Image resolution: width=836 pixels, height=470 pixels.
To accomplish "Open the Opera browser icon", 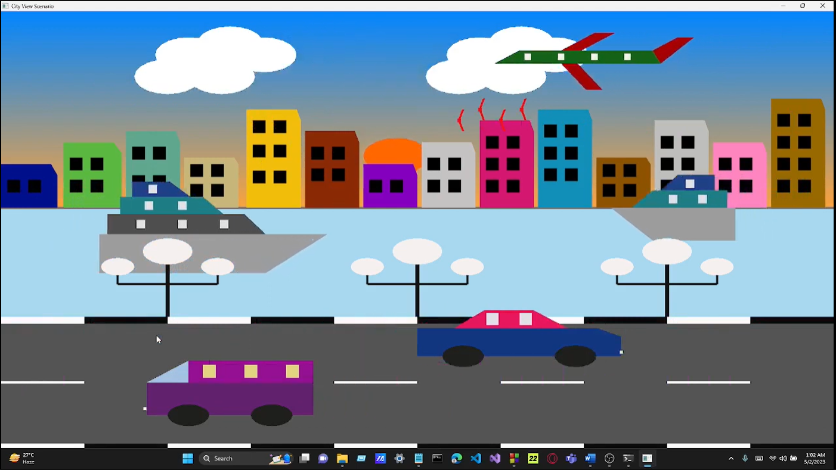I will 552,458.
